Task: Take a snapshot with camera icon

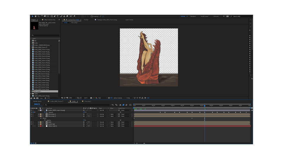Action: tap(91, 98)
